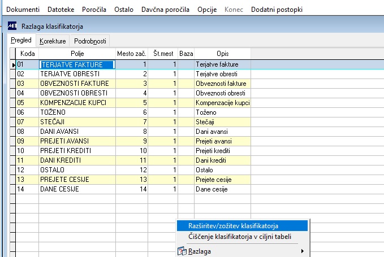Open the Dokumenti menu
This screenshot has width=384, height=257.
[x=23, y=10]
